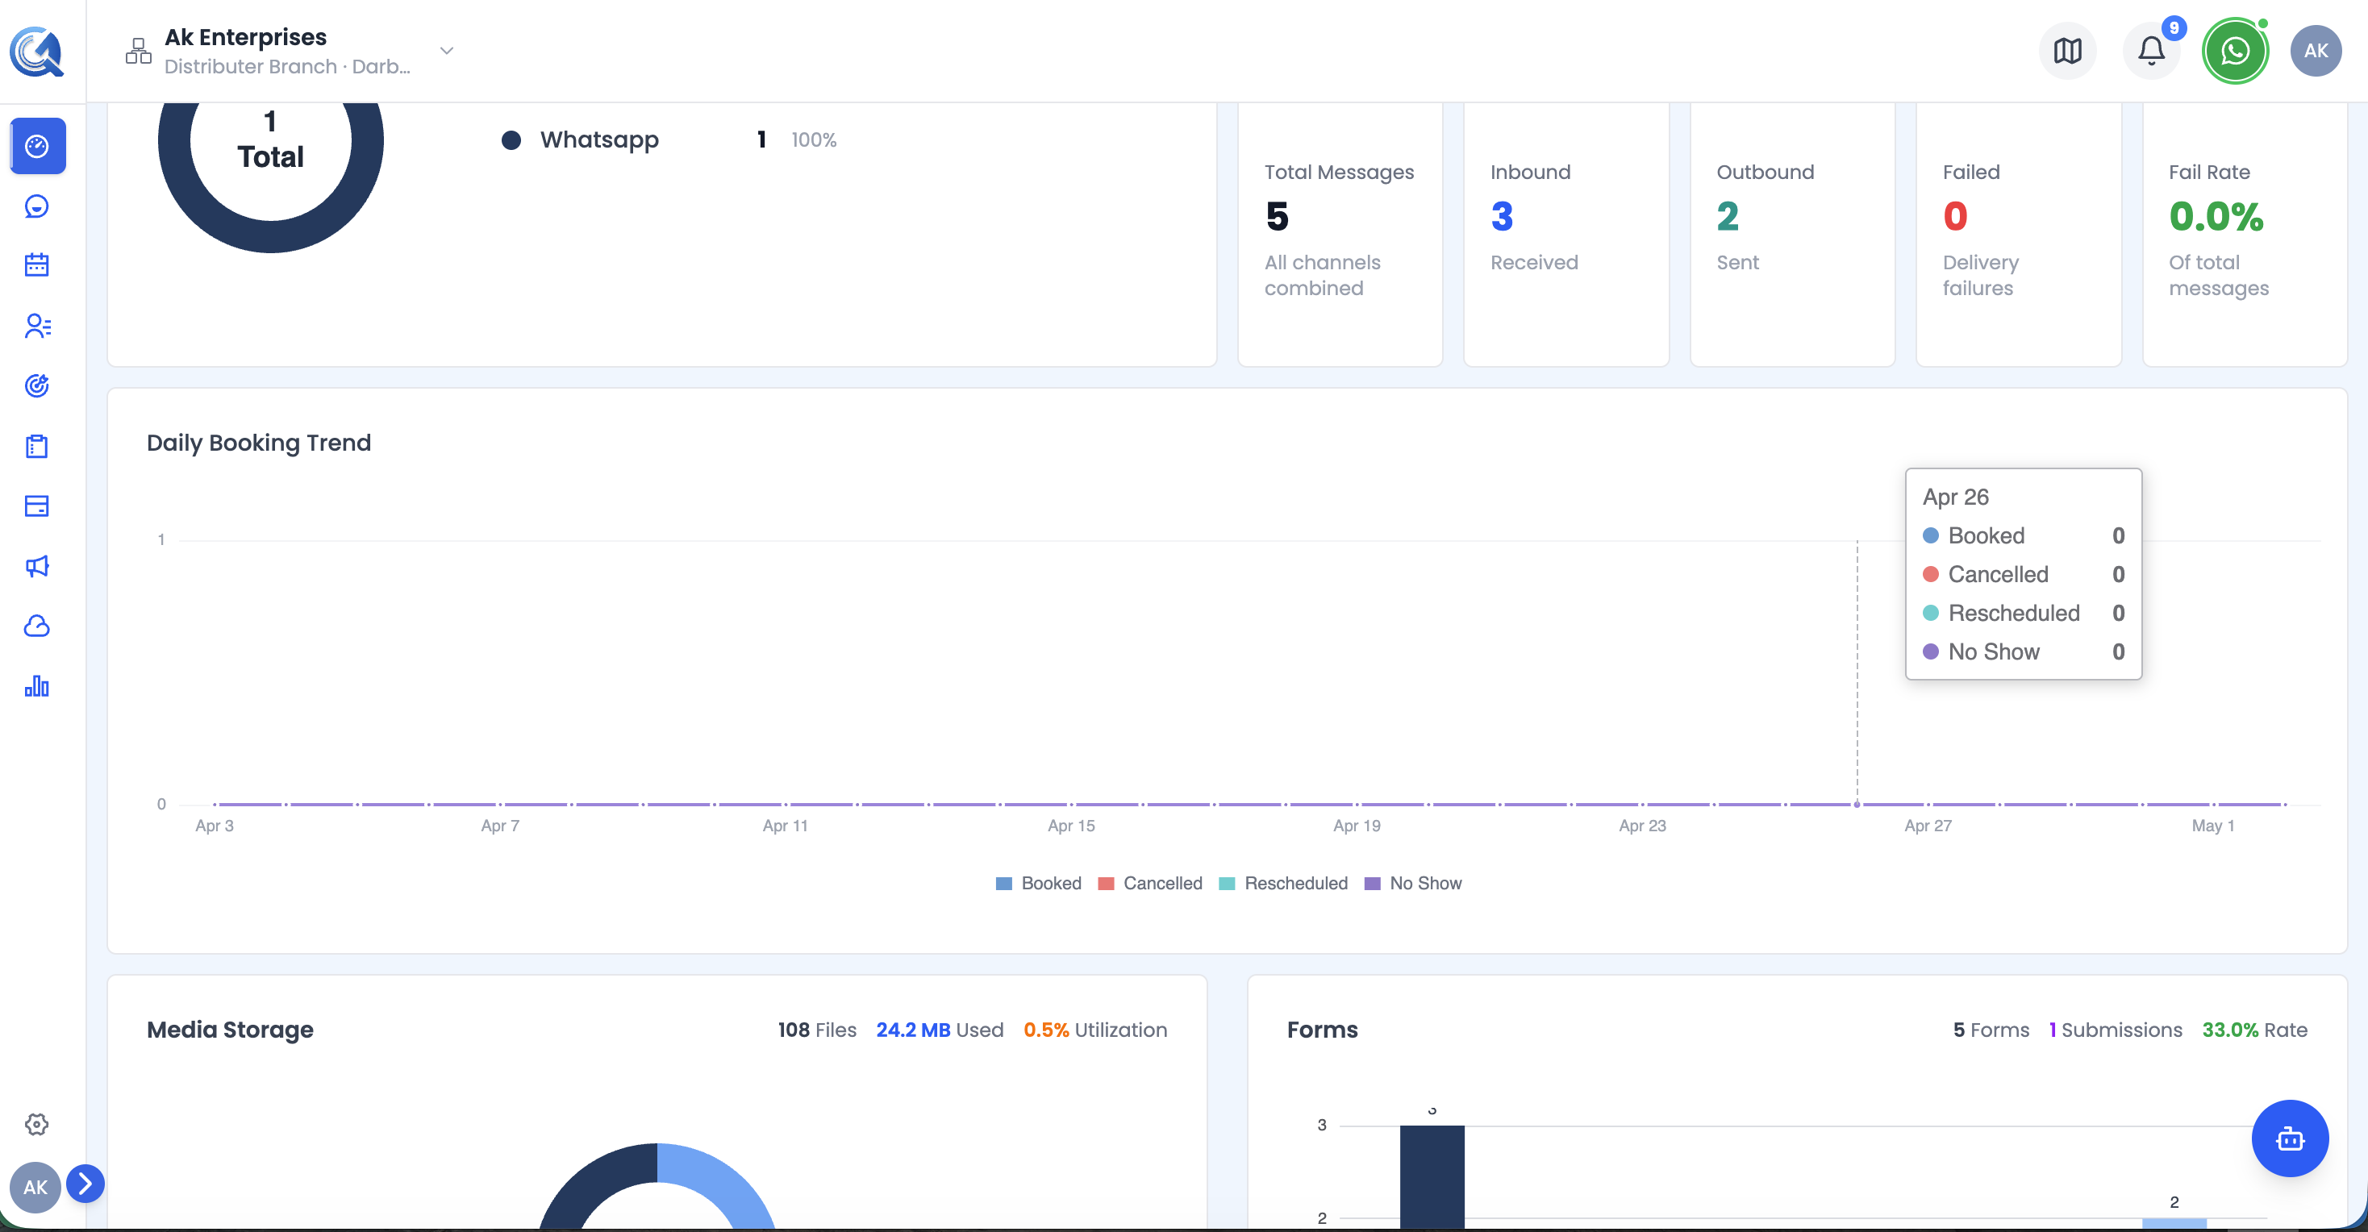Click the Apr 26 data point on trend line
Viewport: 2368px width, 1232px height.
pyautogui.click(x=1857, y=804)
